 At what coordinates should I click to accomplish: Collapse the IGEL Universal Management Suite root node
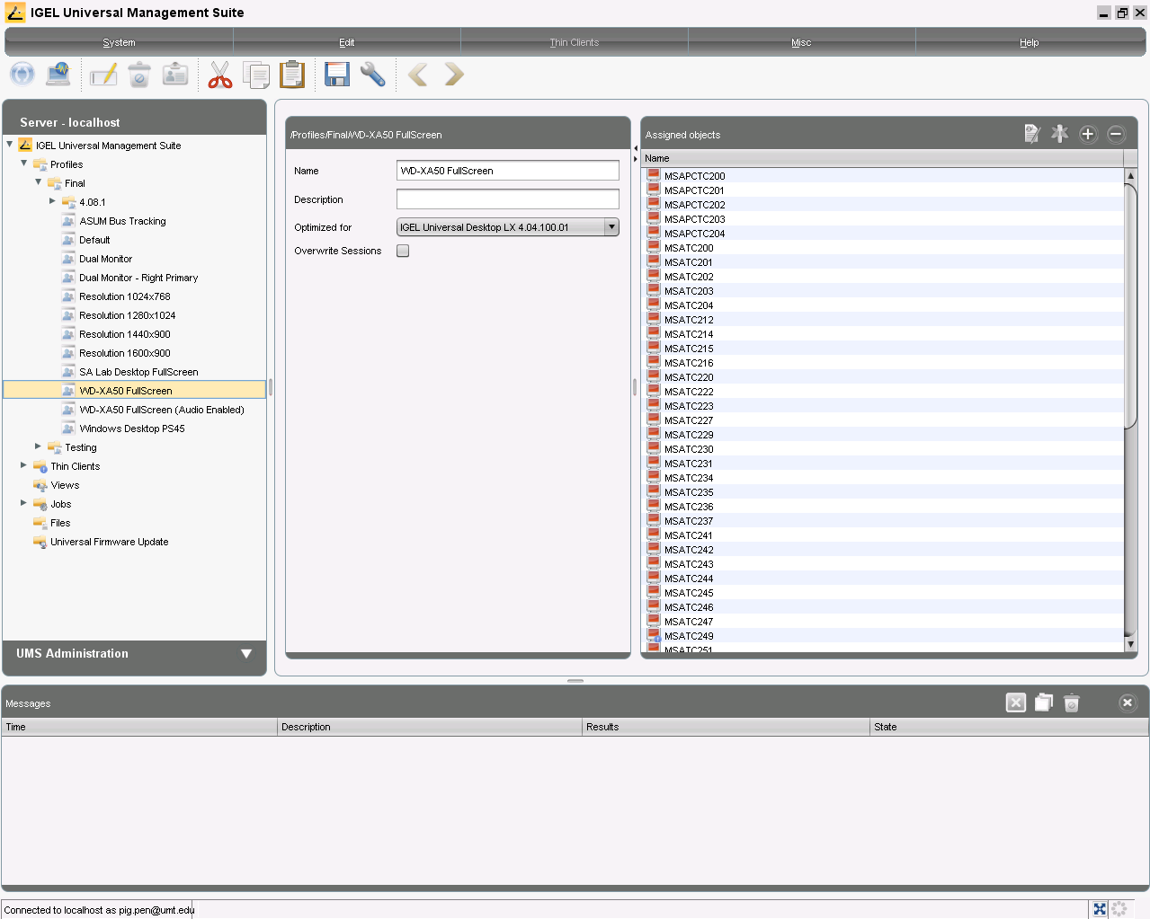[x=10, y=144]
